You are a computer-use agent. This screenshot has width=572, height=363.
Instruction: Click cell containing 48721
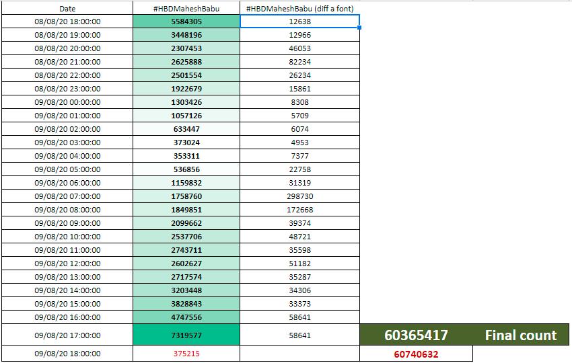tap(299, 237)
